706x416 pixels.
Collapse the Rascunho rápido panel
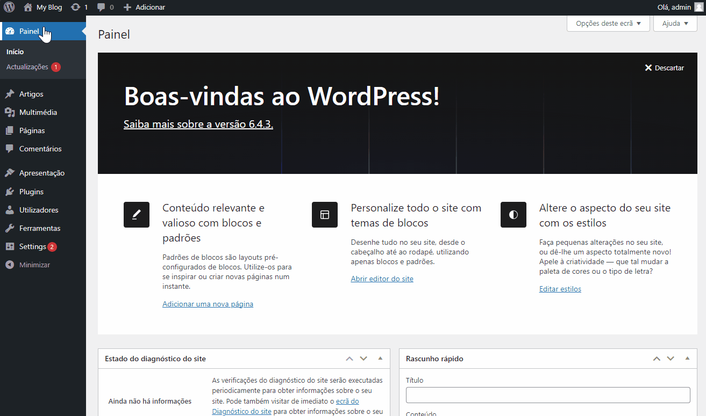tap(687, 358)
